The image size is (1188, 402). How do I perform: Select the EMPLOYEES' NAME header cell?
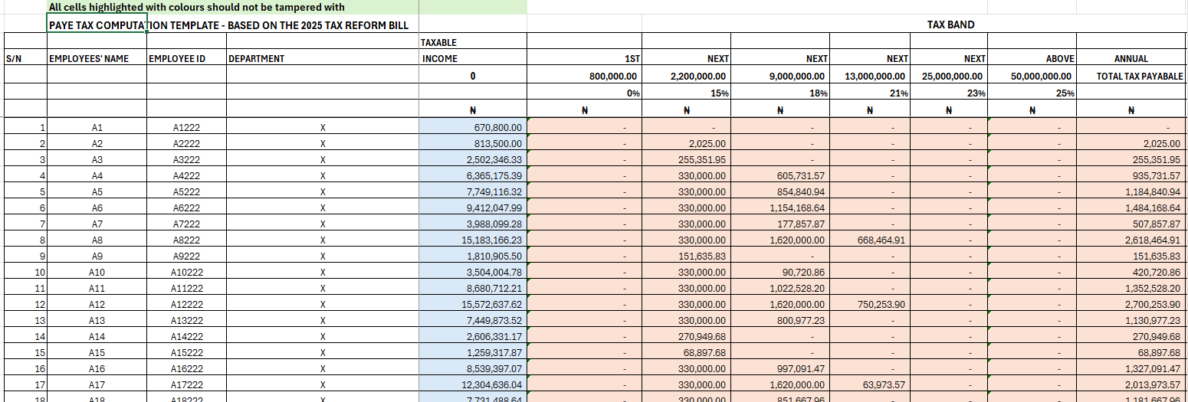coord(97,58)
